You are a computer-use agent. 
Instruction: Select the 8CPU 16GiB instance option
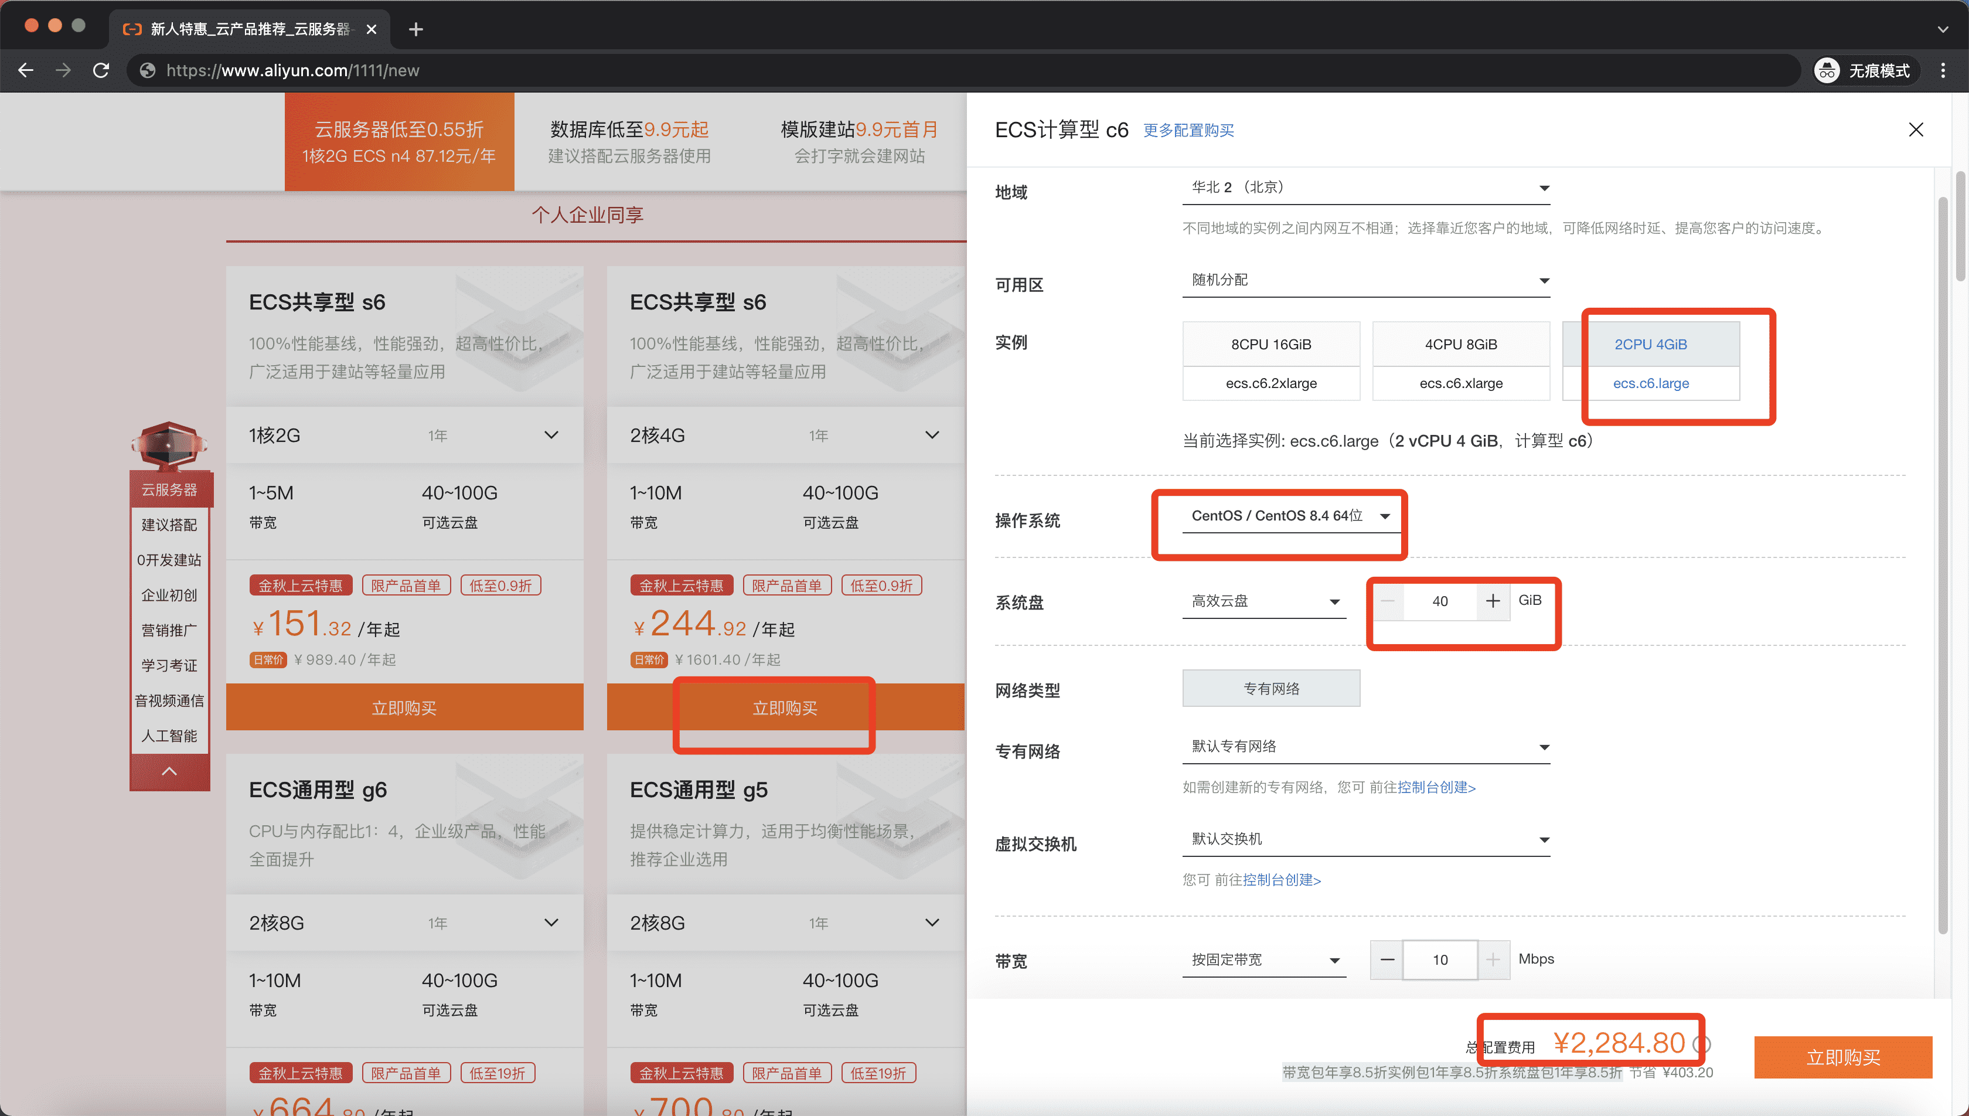(1271, 344)
